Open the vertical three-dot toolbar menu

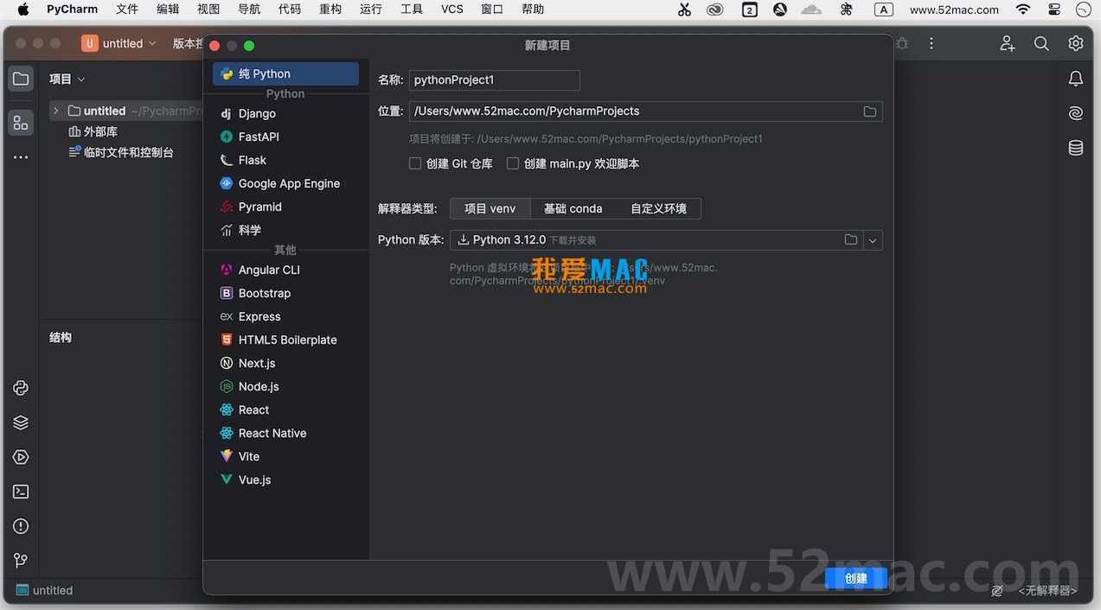(x=931, y=43)
